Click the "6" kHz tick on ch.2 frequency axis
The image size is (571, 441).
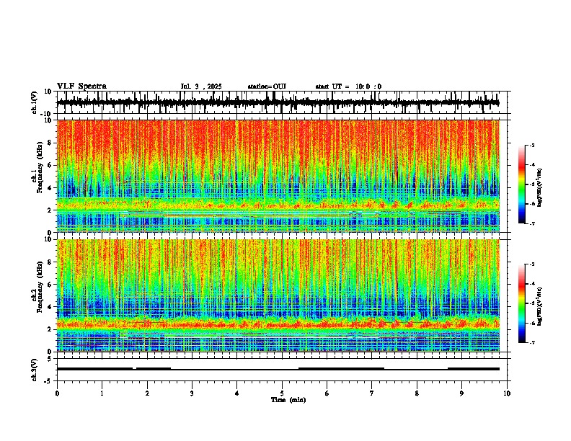click(50, 285)
